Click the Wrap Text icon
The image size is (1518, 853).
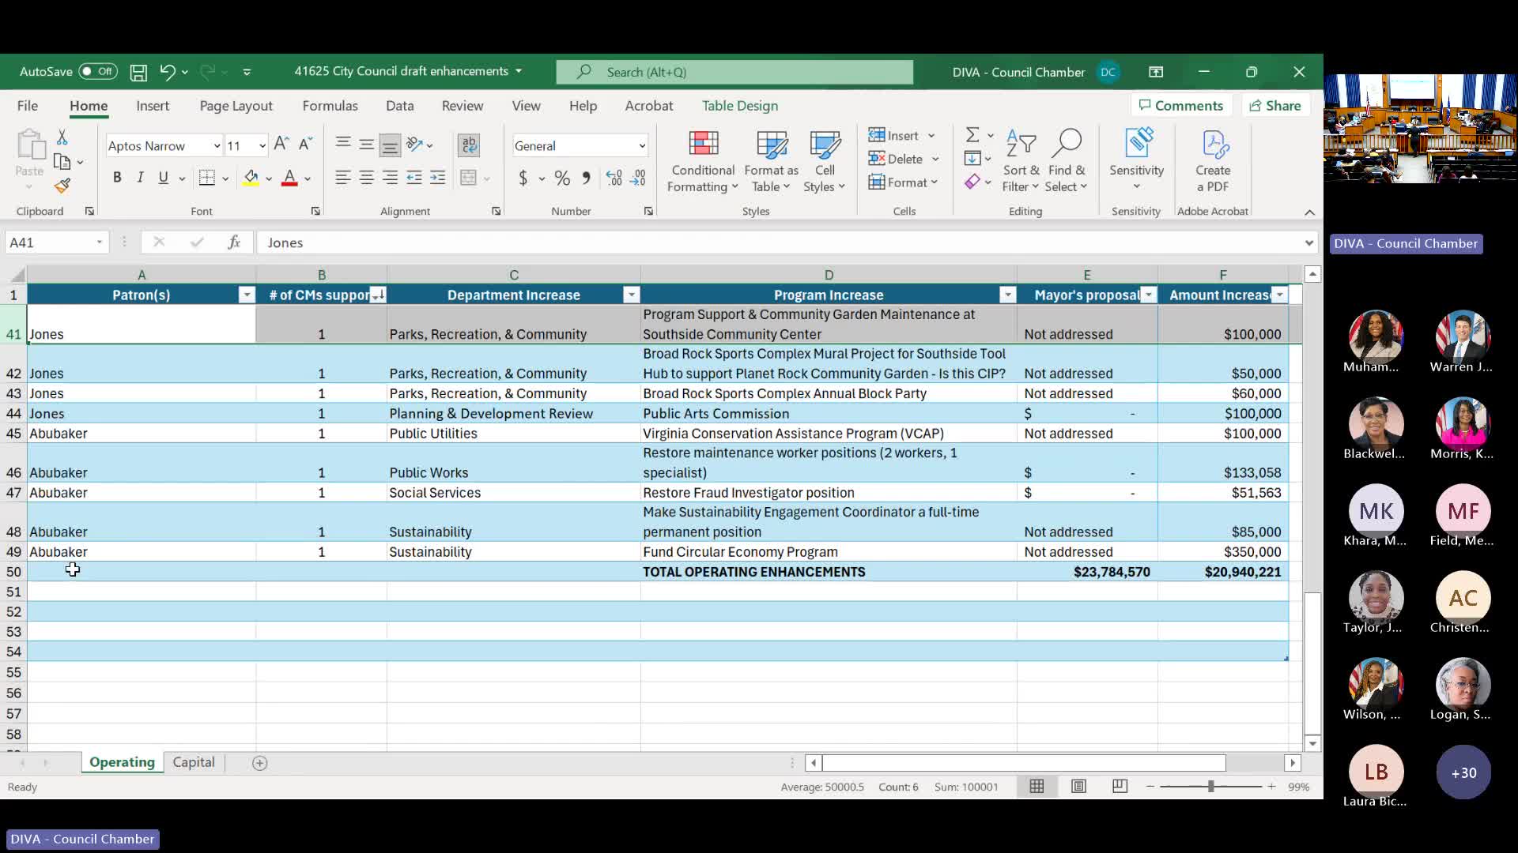469,145
